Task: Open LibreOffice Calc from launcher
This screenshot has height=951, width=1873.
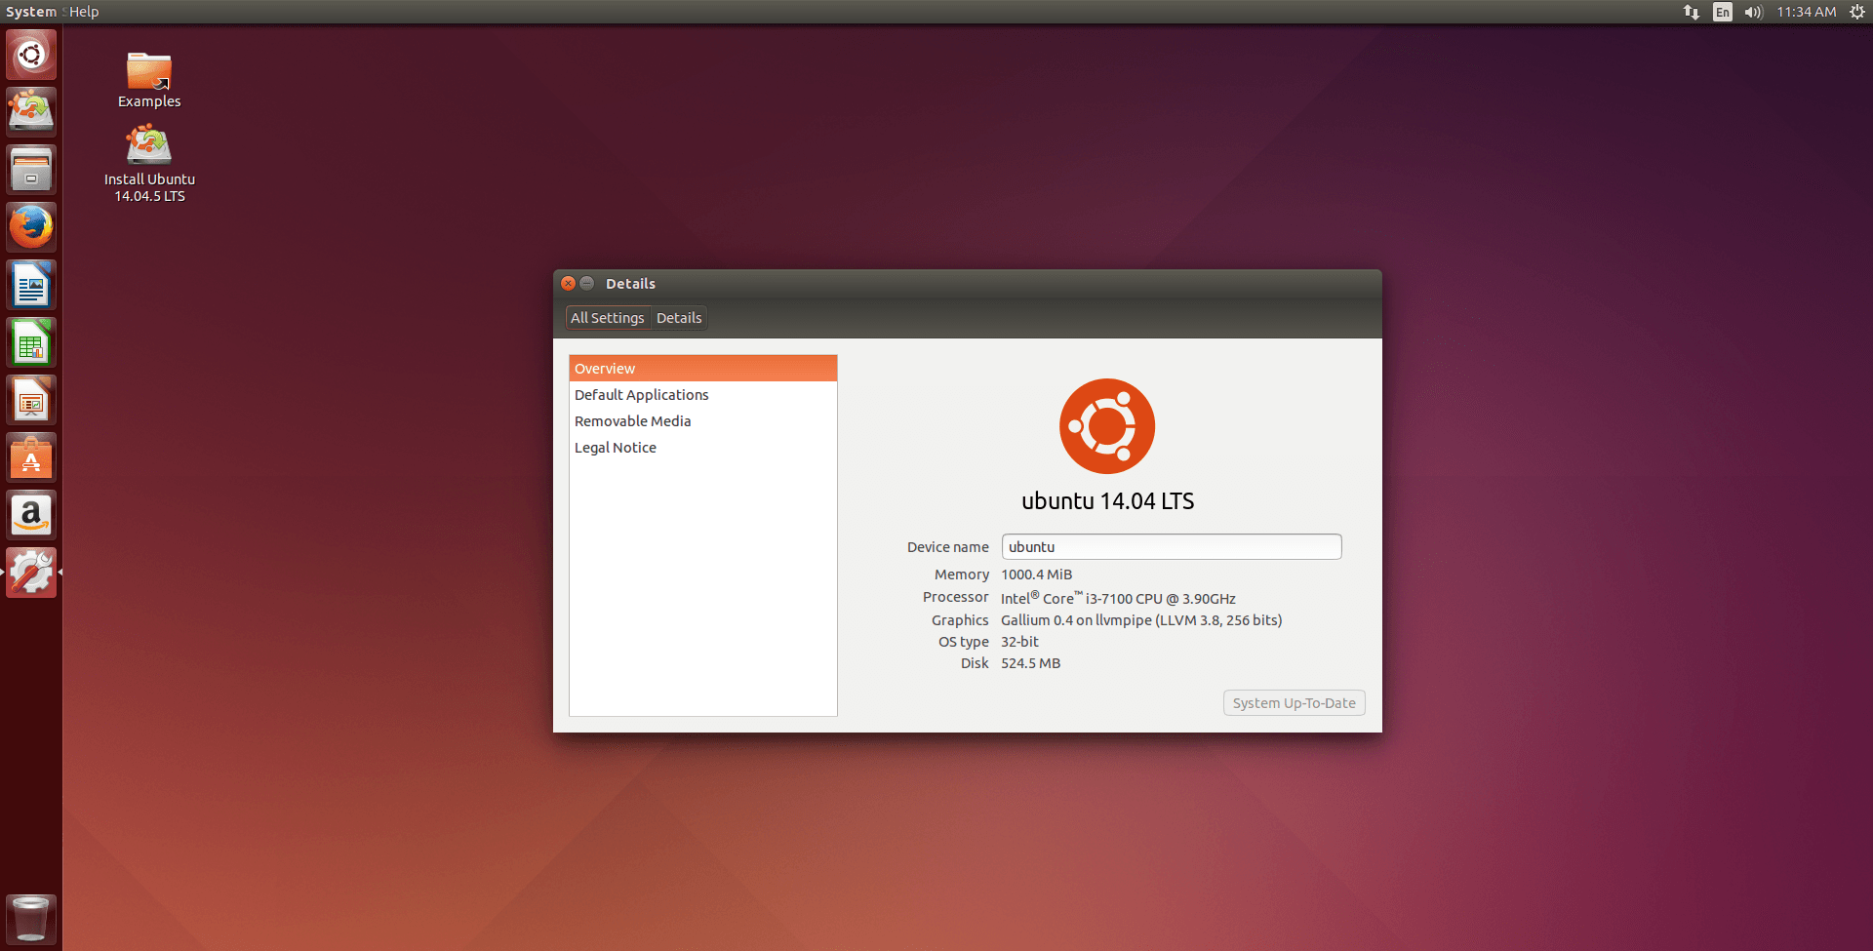Action: (31, 342)
